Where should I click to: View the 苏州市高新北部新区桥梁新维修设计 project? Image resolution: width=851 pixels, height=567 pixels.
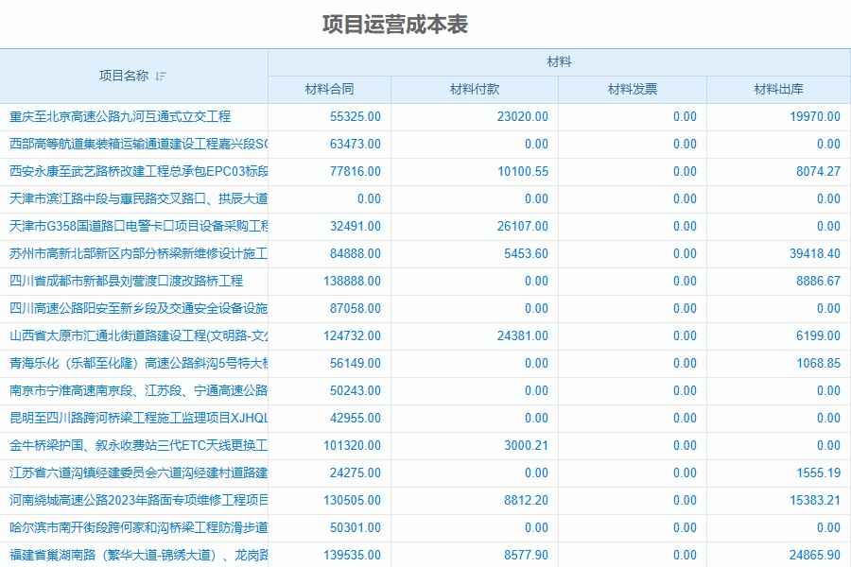pyautogui.click(x=132, y=252)
